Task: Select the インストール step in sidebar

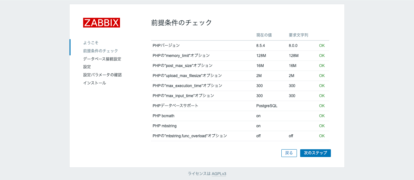Action: pos(94,83)
